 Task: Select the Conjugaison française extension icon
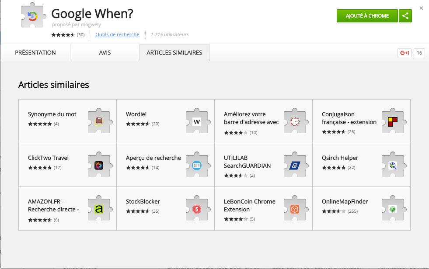392,121
